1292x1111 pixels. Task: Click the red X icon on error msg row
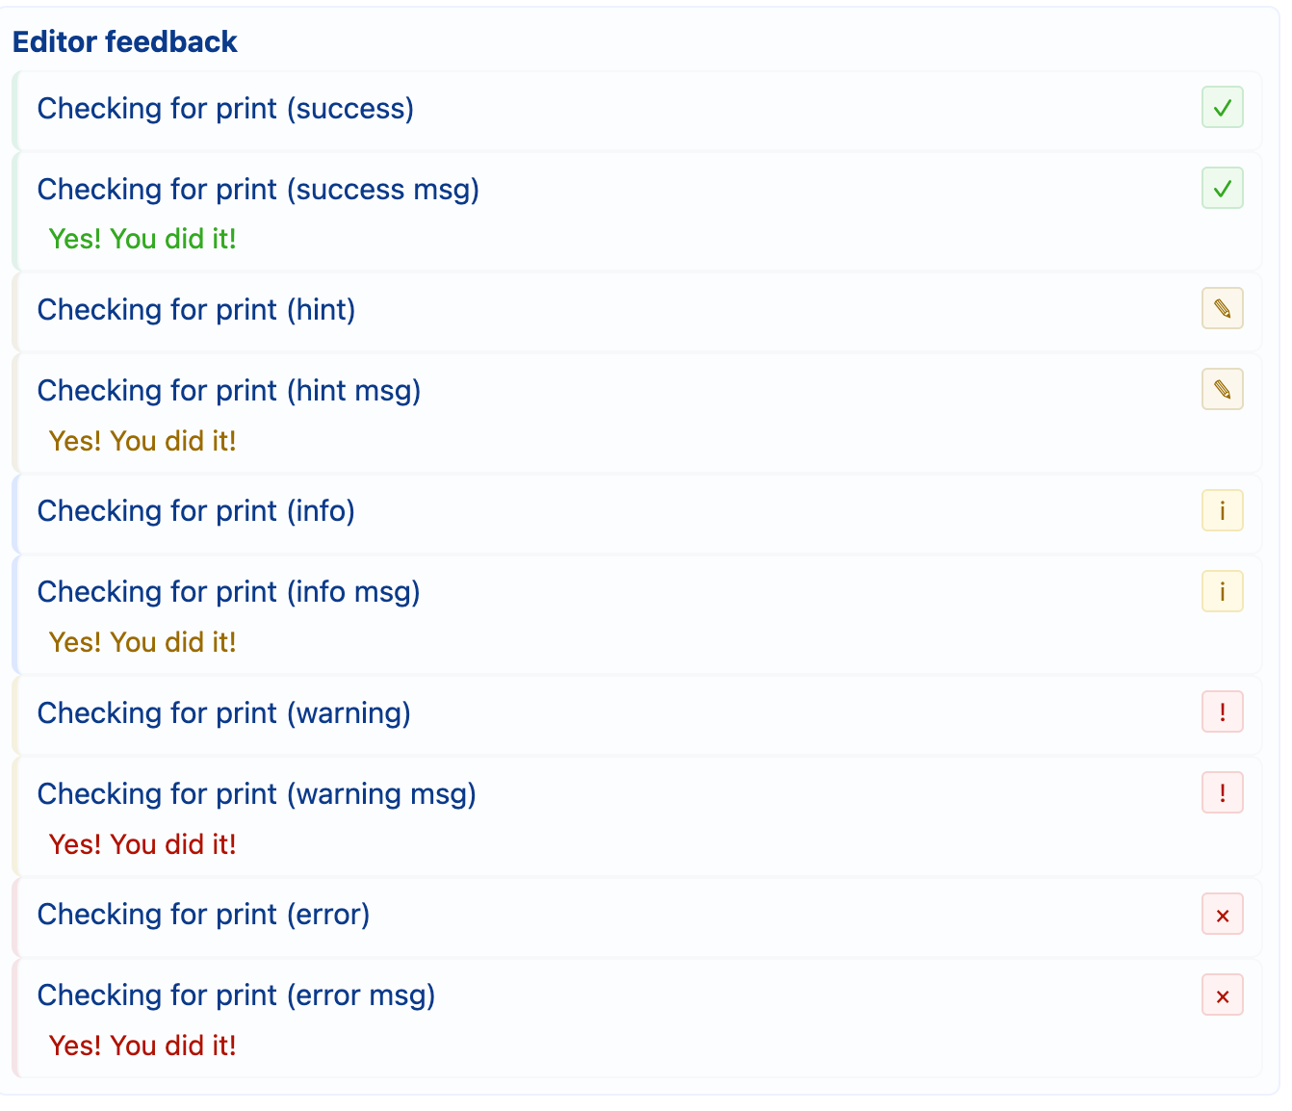pos(1222,995)
